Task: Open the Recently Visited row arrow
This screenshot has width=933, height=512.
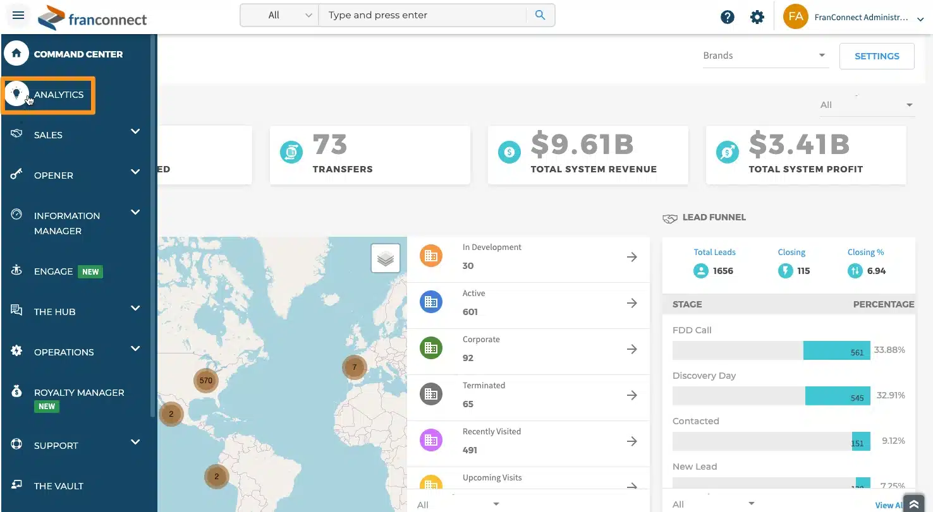Action: (x=631, y=441)
